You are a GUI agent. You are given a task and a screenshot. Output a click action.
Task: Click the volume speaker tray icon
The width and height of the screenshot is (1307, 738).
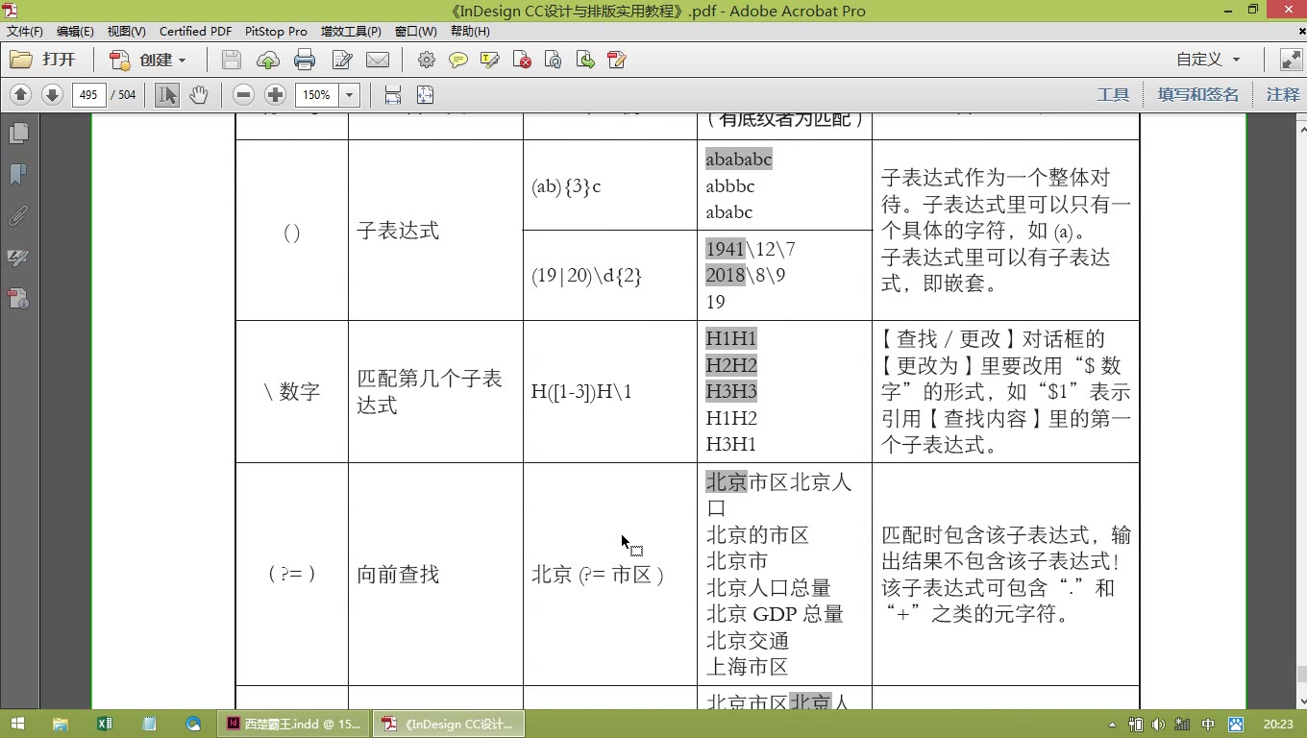pyautogui.click(x=1159, y=725)
